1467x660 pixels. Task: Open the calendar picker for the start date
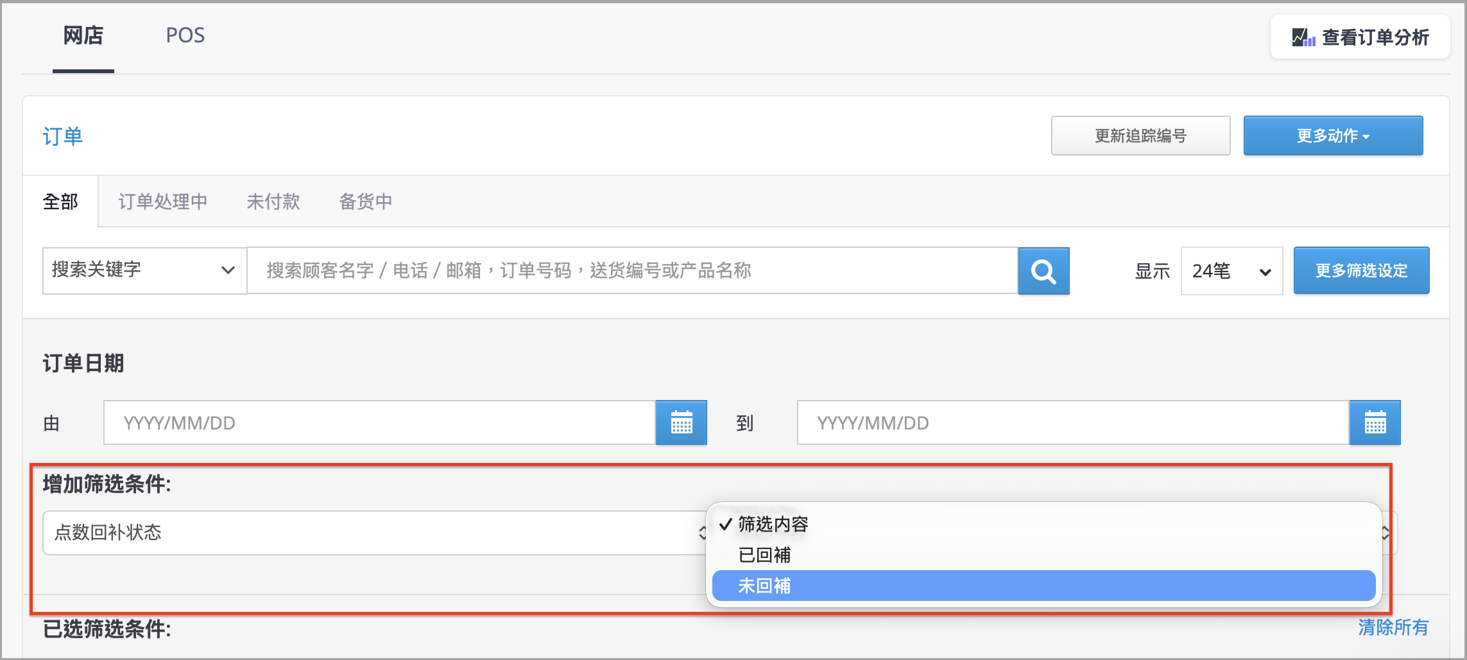coord(681,422)
